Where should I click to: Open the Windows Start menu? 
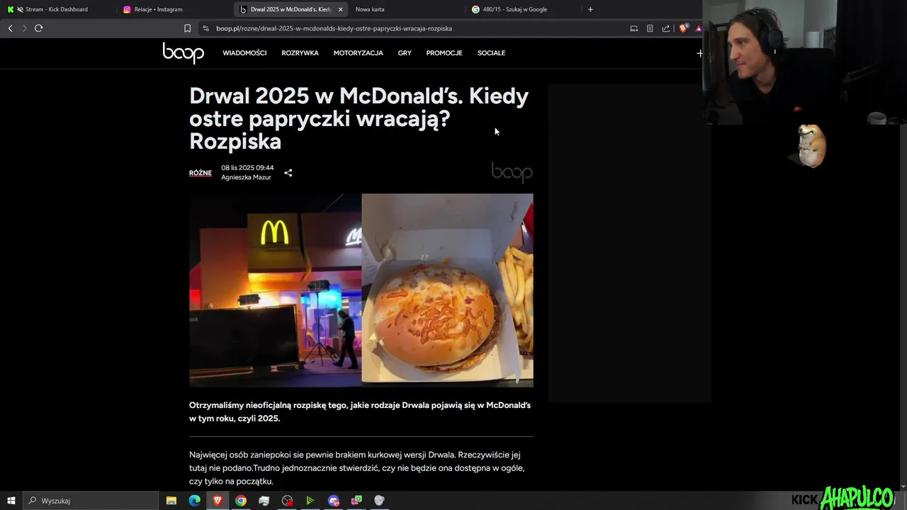click(11, 501)
